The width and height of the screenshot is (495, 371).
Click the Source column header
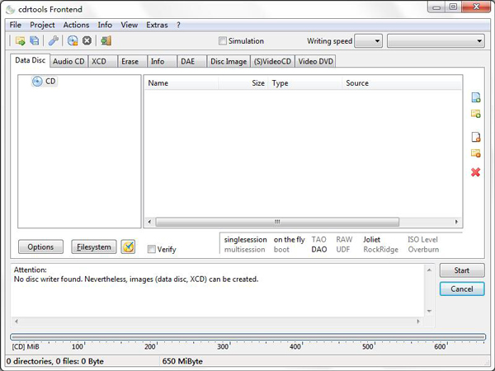point(402,83)
